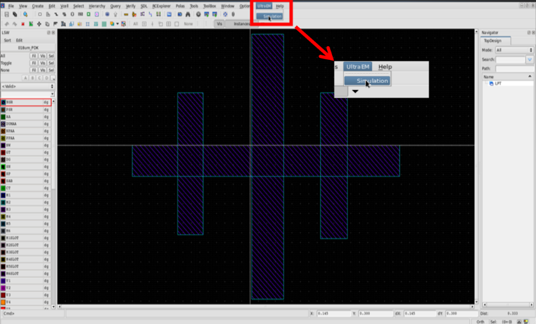The height and width of the screenshot is (324, 536).
Task: Open the Mode dropdown in Navigator
Action: [x=513, y=50]
